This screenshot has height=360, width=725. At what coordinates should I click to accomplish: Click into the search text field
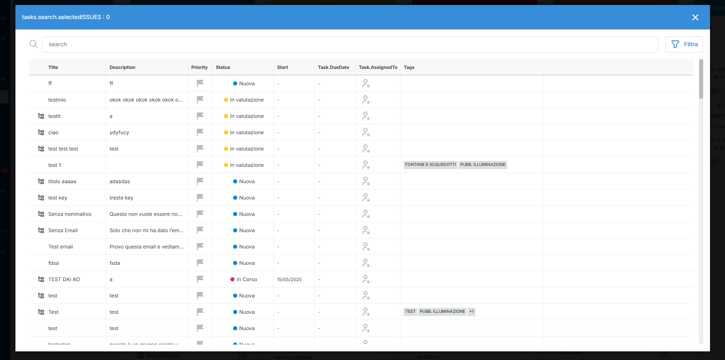point(350,44)
